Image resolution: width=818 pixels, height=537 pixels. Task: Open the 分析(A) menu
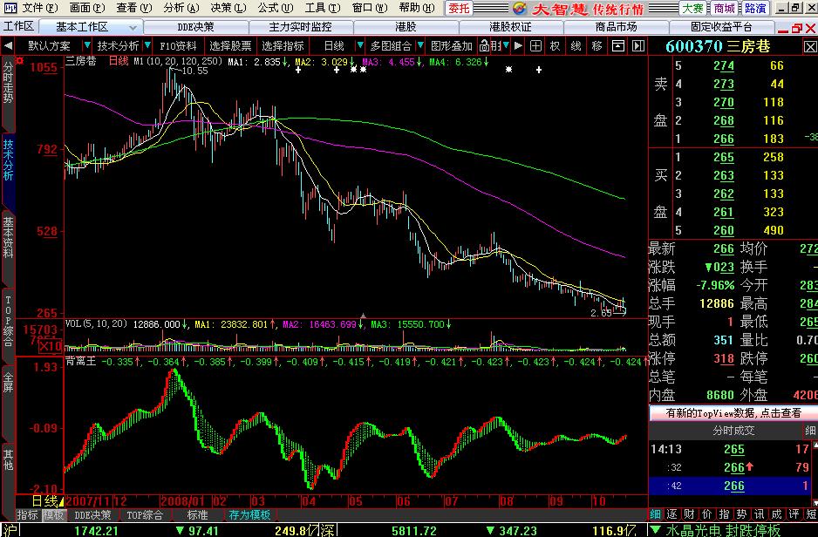181,8
